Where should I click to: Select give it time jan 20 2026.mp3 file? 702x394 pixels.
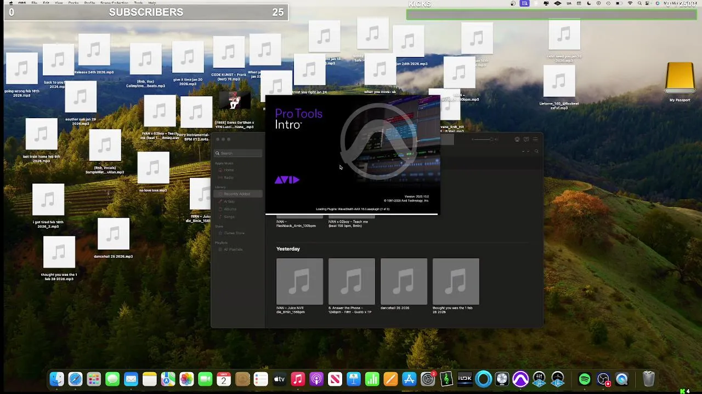click(188, 63)
